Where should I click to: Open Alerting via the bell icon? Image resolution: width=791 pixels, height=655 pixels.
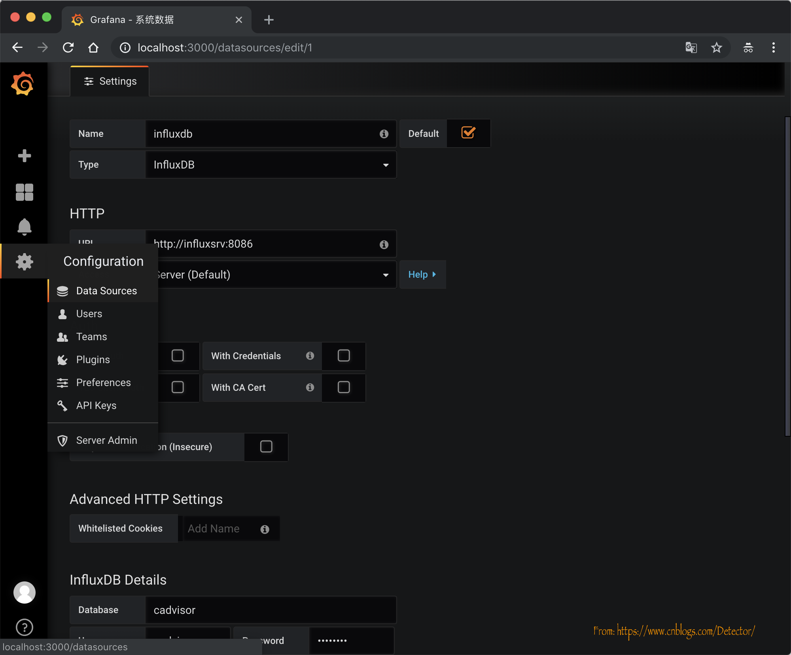pos(24,227)
